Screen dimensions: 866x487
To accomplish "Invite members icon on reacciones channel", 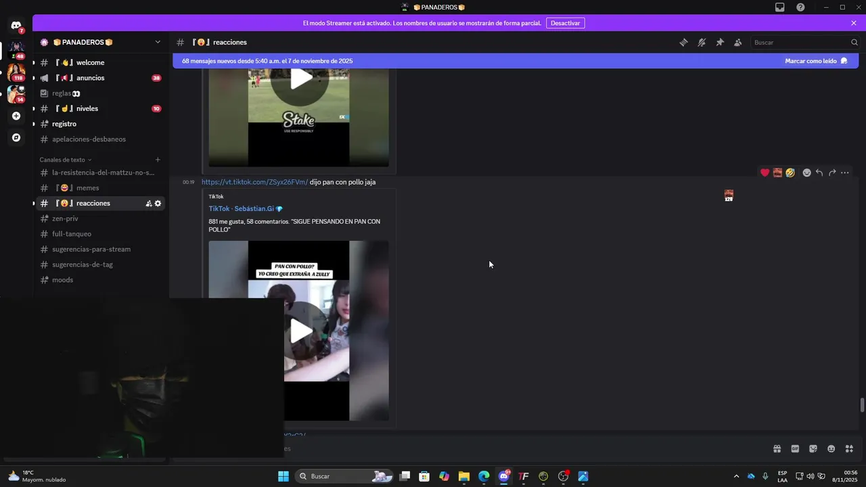I will 148,204.
